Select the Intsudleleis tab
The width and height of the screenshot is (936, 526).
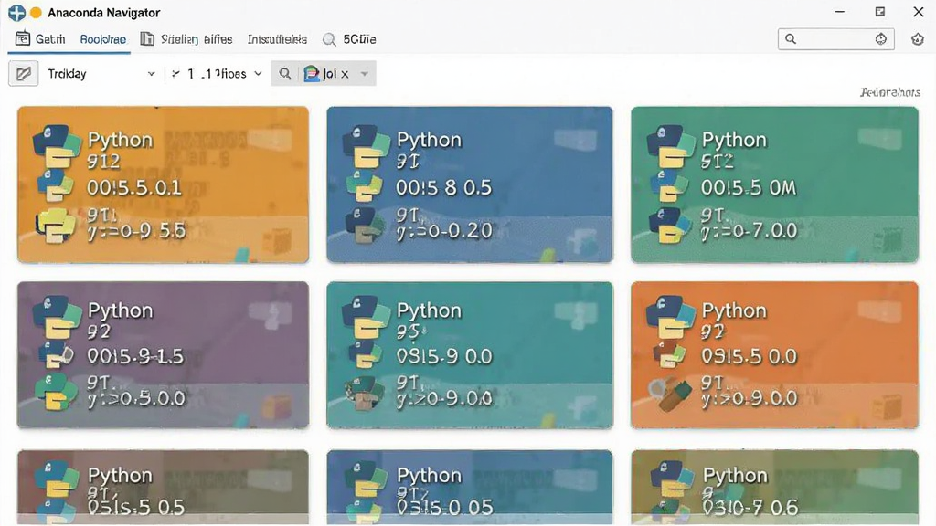pyautogui.click(x=277, y=39)
